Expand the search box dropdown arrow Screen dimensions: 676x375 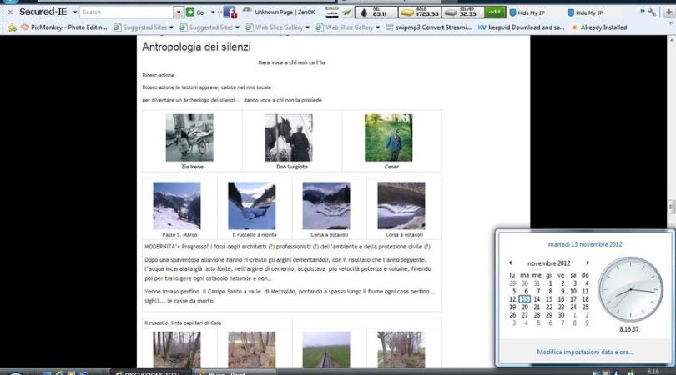[179, 12]
